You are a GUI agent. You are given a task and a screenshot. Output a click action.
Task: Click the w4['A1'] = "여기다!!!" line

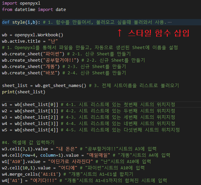pyautogui.click(x=84, y=180)
